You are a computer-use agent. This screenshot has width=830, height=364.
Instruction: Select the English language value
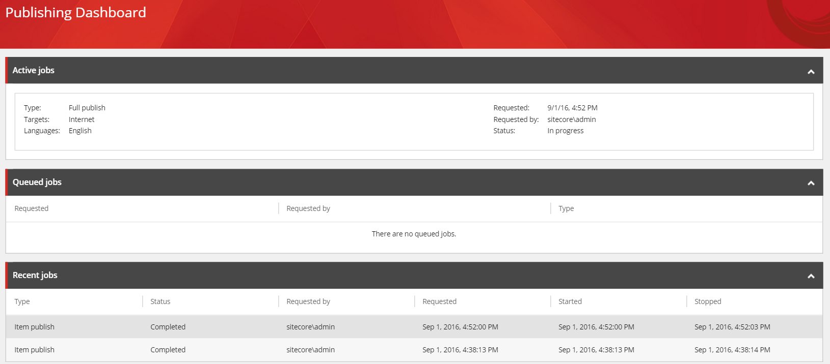pos(80,131)
